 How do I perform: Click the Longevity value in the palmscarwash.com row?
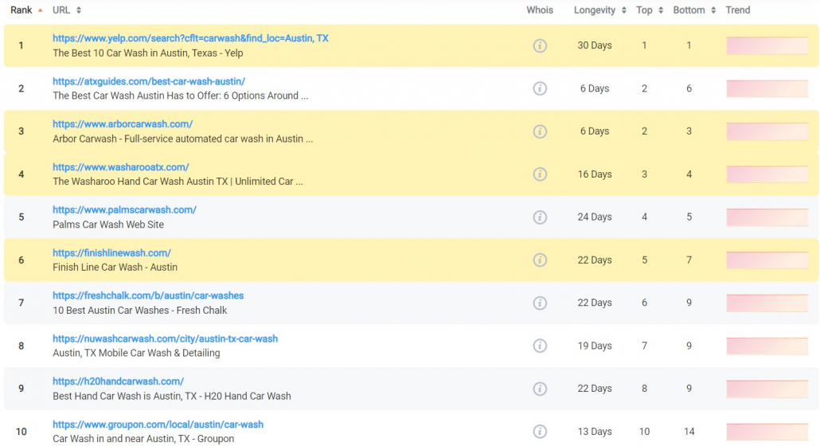pyautogui.click(x=595, y=217)
